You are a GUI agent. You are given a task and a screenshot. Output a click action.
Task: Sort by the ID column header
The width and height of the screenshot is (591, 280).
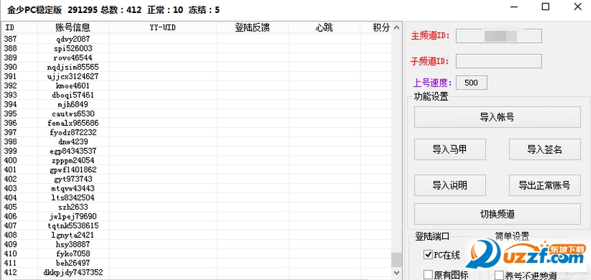19,27
